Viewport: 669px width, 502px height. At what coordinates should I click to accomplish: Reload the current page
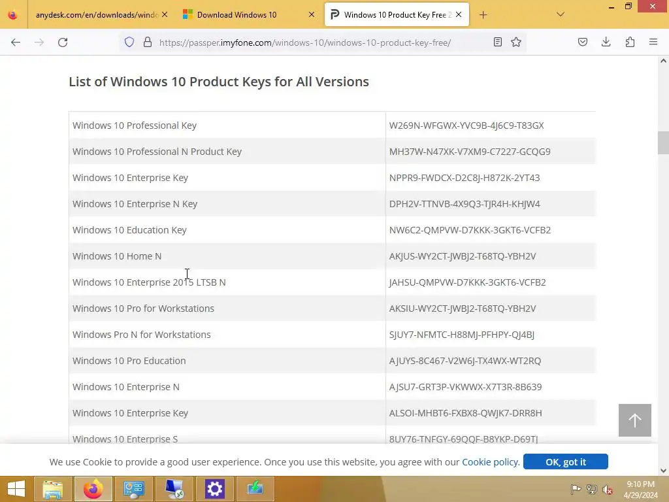tap(63, 42)
